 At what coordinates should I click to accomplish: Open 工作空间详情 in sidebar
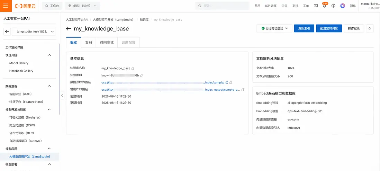pos(14,47)
